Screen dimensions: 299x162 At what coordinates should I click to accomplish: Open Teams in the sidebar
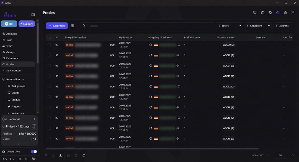tap(18, 46)
